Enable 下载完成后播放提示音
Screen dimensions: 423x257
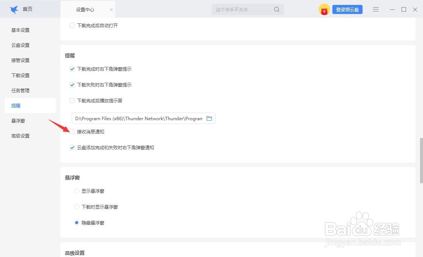tap(72, 101)
